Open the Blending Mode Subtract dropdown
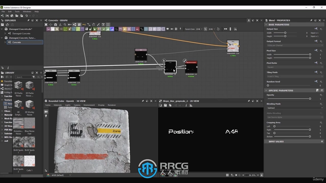The height and width of the screenshot is (183, 326). pyautogui.click(x=295, y=108)
